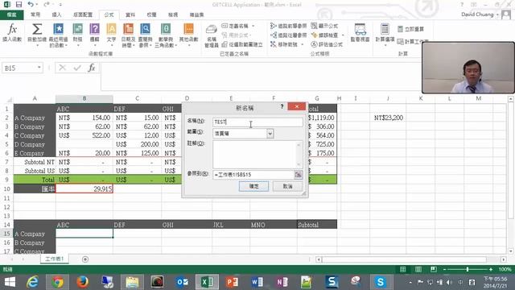Viewport: 515px width, 290px height.
Task: Open the Watch Window glasses icon
Action: tap(360, 30)
